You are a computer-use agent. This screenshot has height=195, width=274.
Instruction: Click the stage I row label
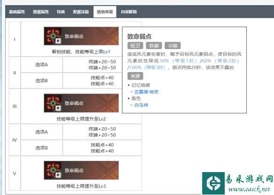15,39
